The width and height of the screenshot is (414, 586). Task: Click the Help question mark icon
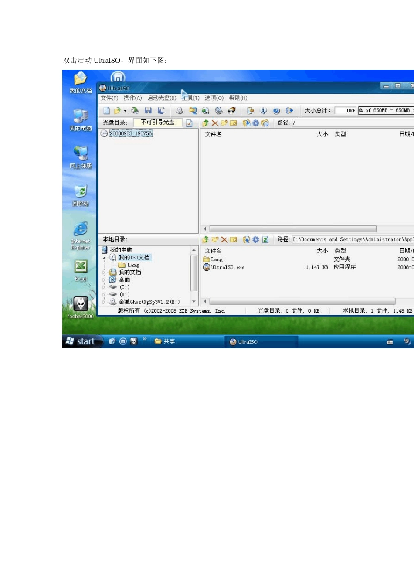[x=276, y=111]
